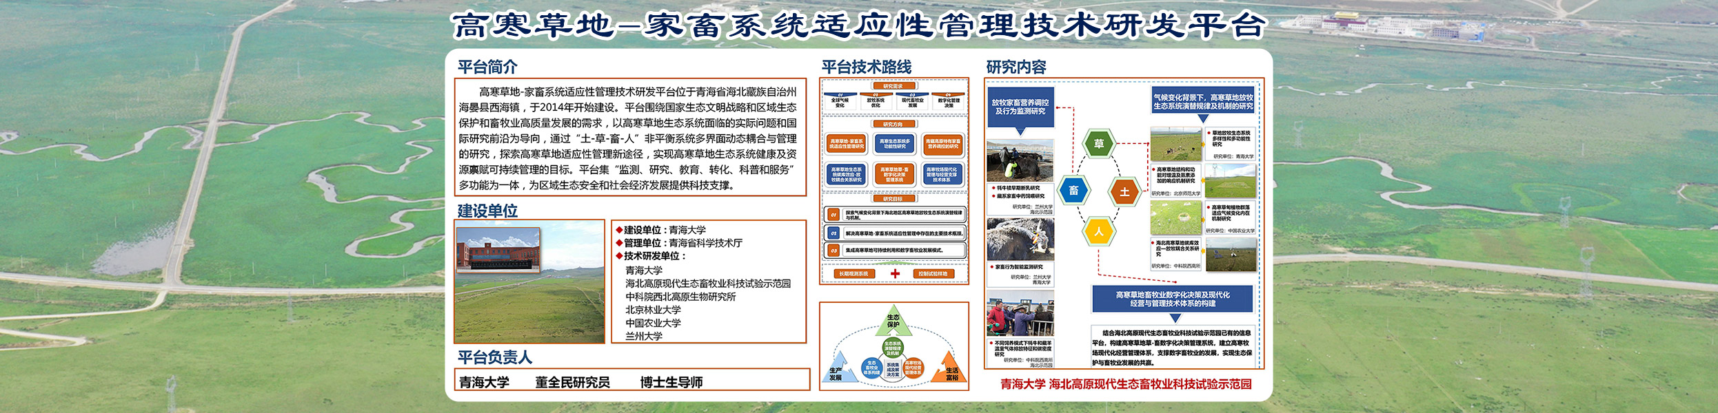Click the 研究方向 label
This screenshot has height=413, width=1718.
coord(893,124)
